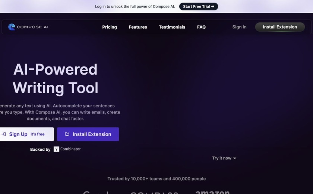The image size is (313, 194).
Task: Click the Start Free Trial button
Action: click(x=198, y=7)
